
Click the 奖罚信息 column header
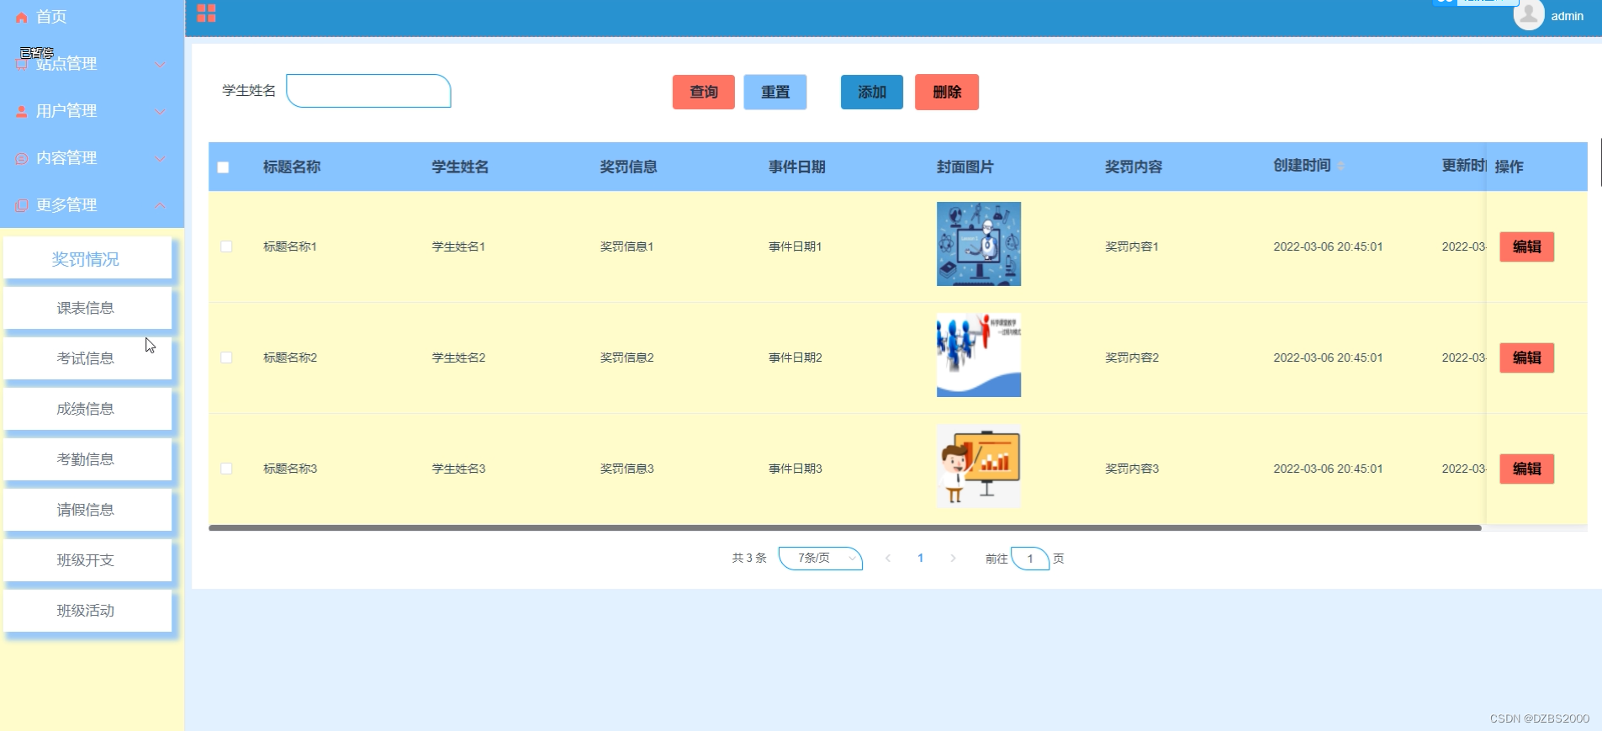pyautogui.click(x=628, y=167)
